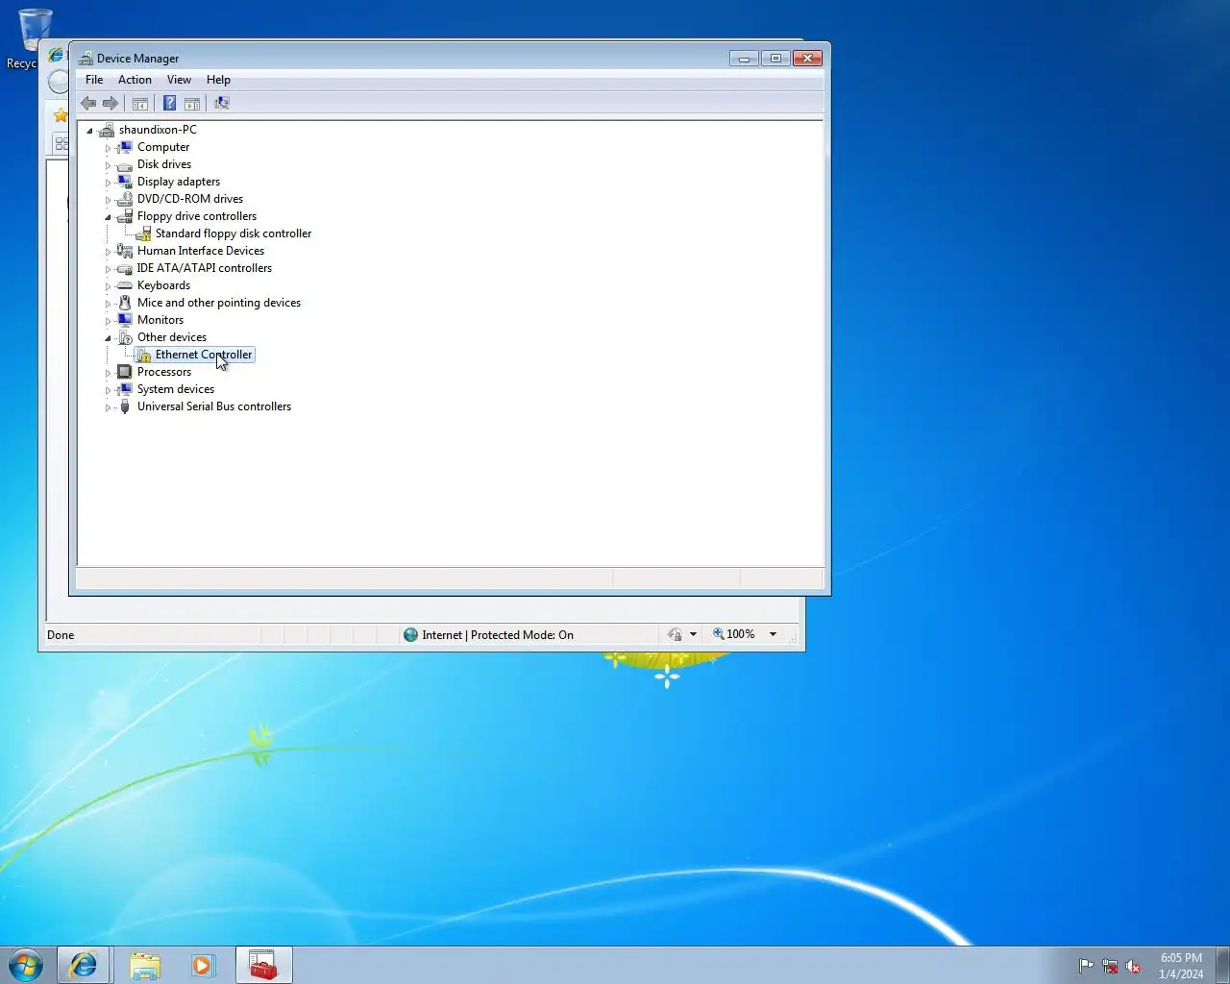
Task: Open the IE zoom level dropdown arrow
Action: tap(773, 634)
